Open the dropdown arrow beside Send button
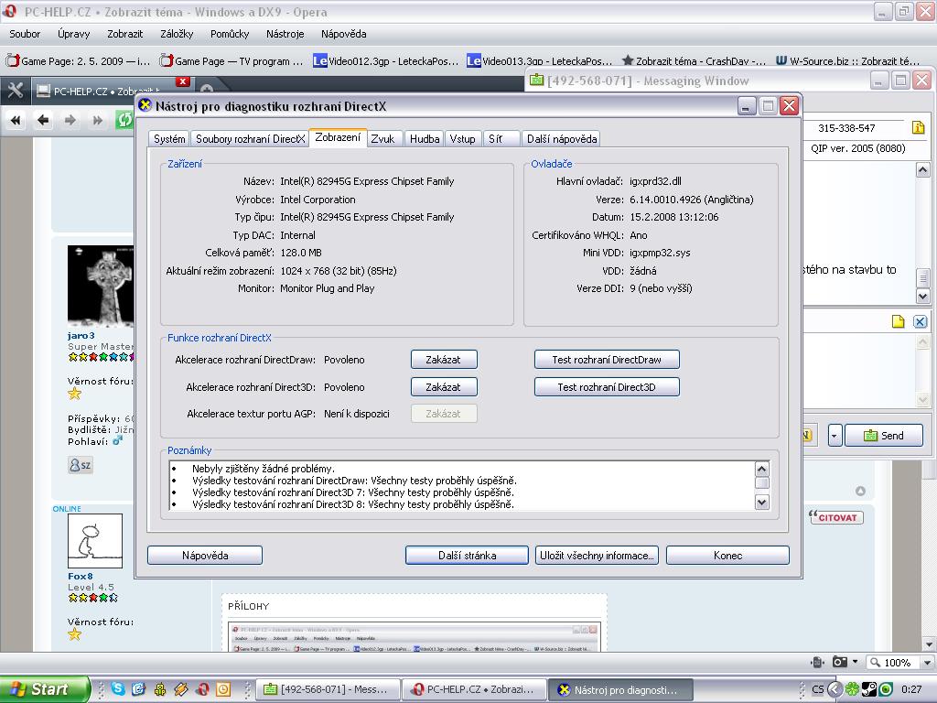This screenshot has height=703, width=937. pos(835,436)
